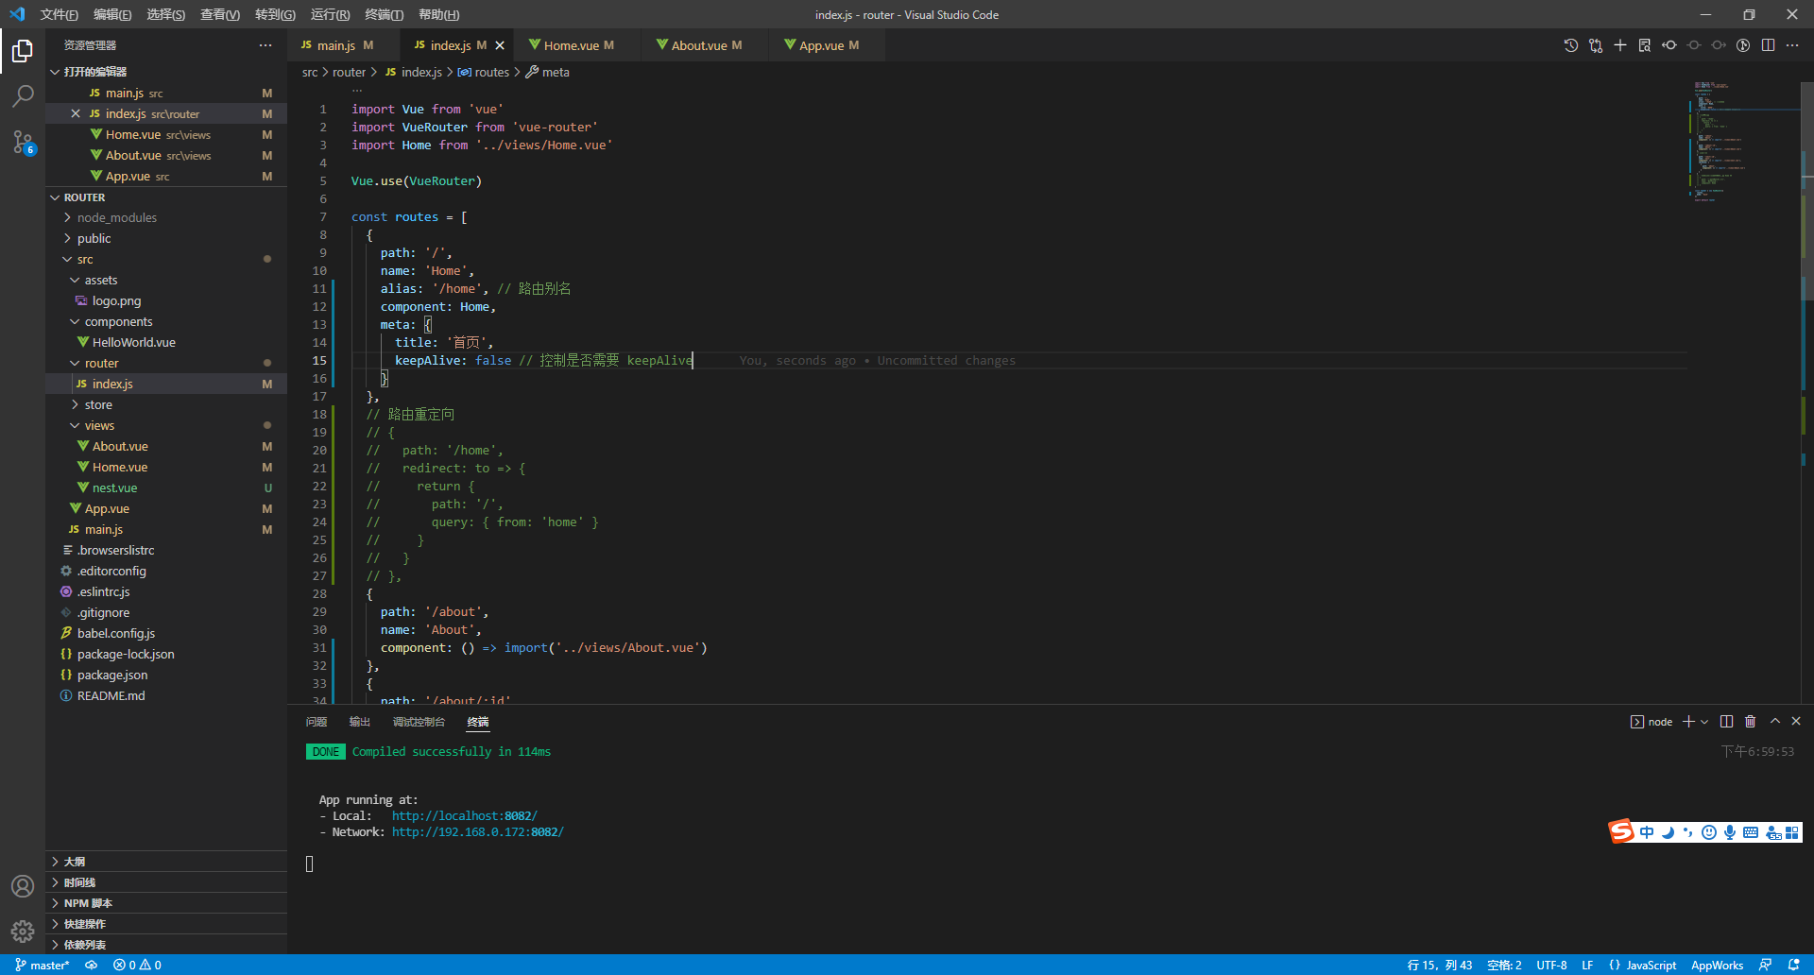Click the compare changes icon in editor toolbar
This screenshot has width=1814, height=975.
[1596, 45]
